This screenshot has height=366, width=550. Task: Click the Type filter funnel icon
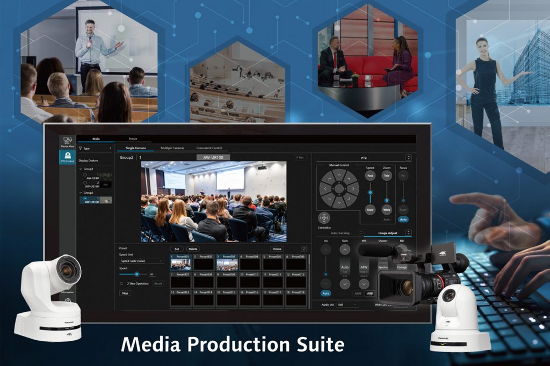click(x=81, y=149)
